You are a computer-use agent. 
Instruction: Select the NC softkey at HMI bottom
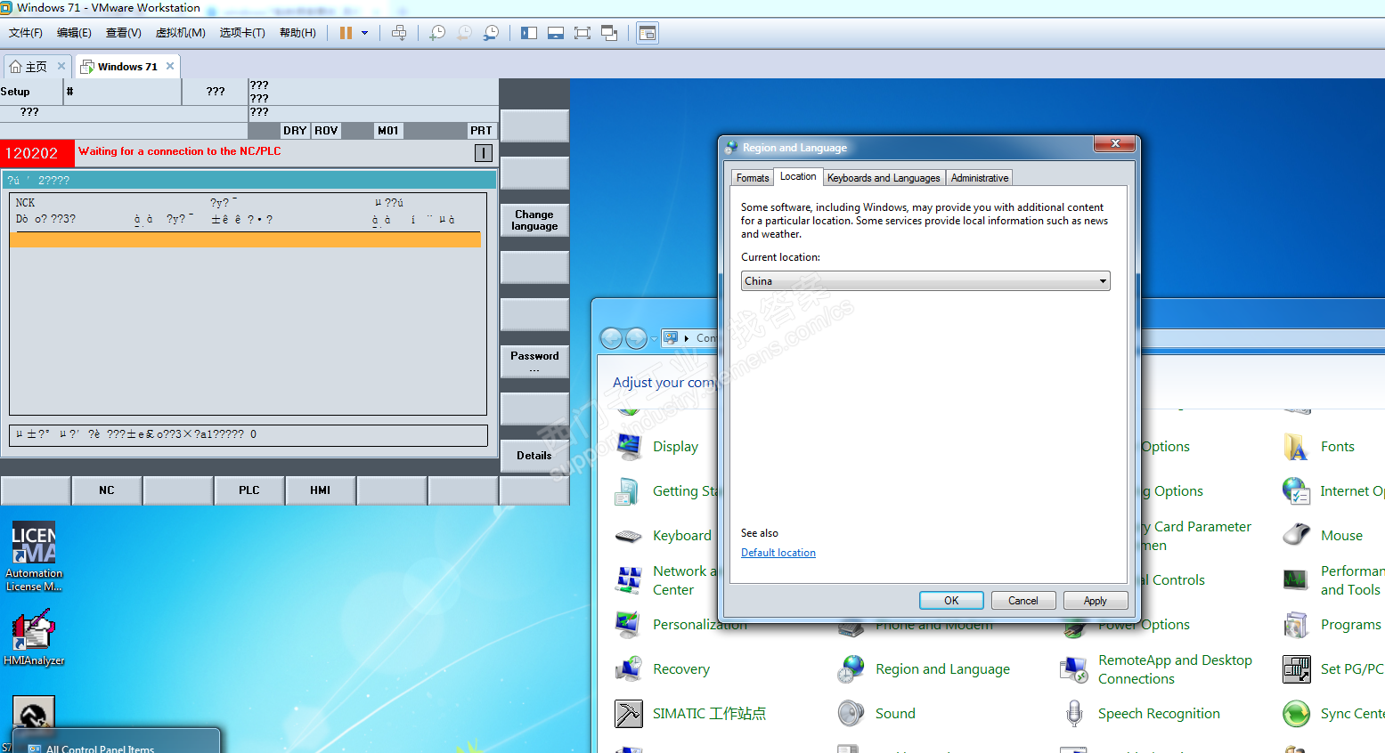click(x=107, y=490)
